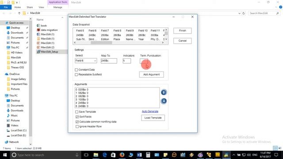Show hidden system tray icons chevron

coord(234,155)
